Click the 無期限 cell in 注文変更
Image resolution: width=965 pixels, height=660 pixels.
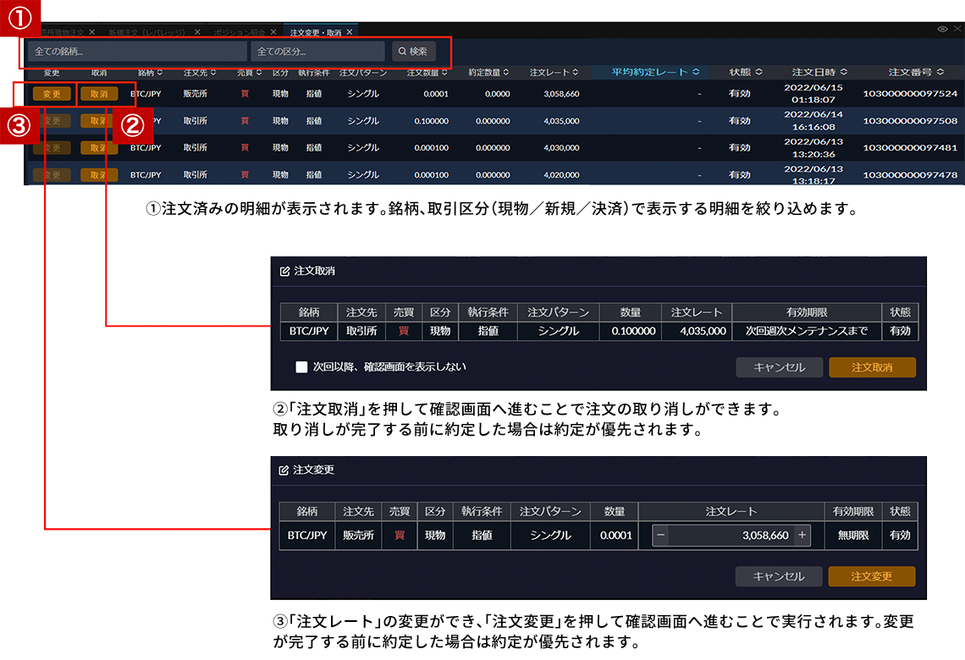853,535
